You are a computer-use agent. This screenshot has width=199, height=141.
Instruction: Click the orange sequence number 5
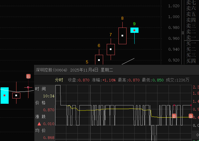click(x=87, y=62)
